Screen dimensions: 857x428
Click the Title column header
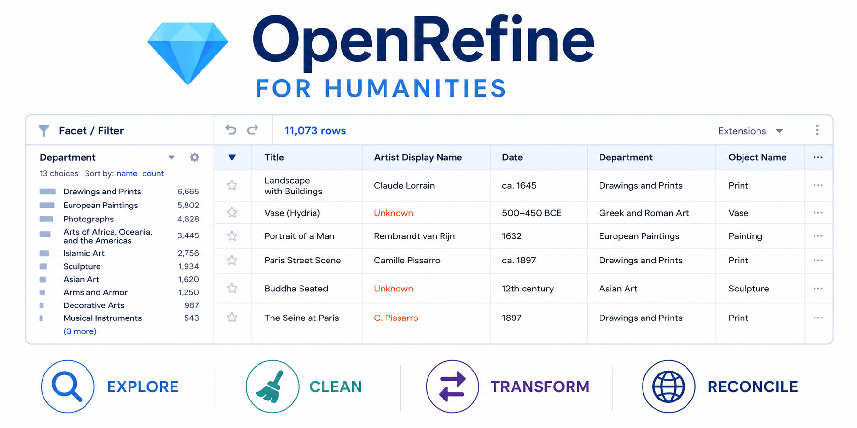coord(274,157)
